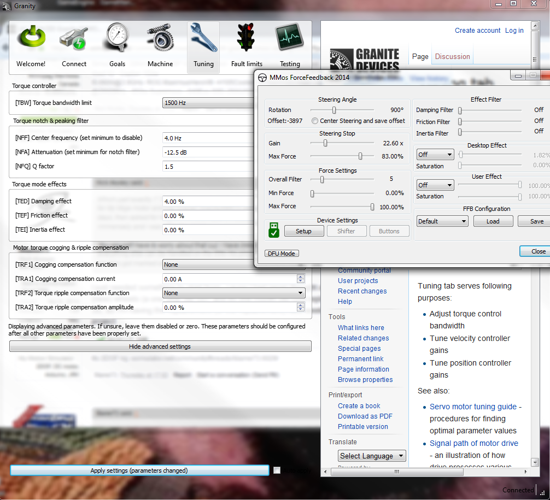The height and width of the screenshot is (500, 550).
Task: Open the Machine gear icon tab
Action: coord(160,46)
